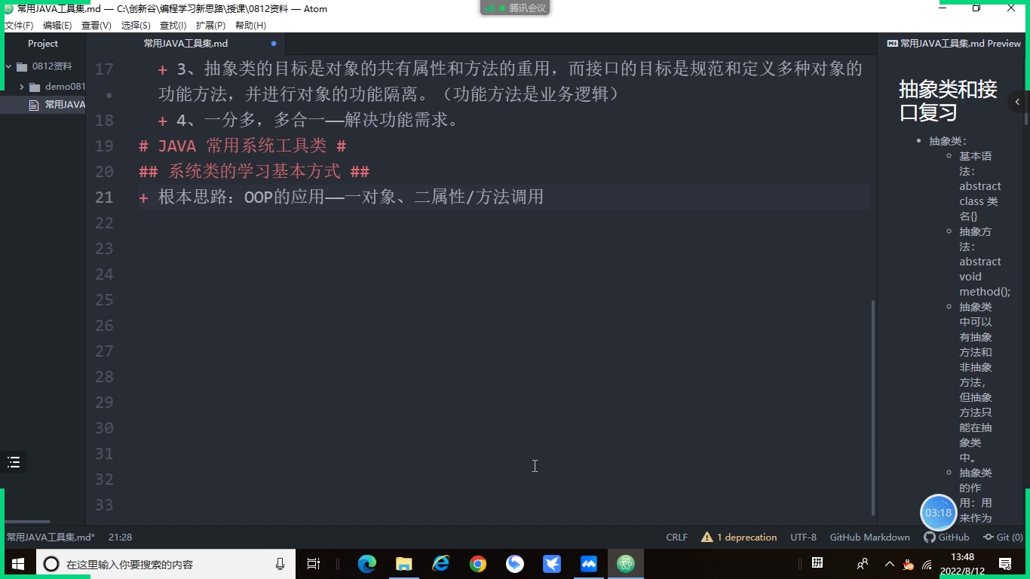Select the Project panel tab
This screenshot has height=579, width=1030.
[43, 44]
